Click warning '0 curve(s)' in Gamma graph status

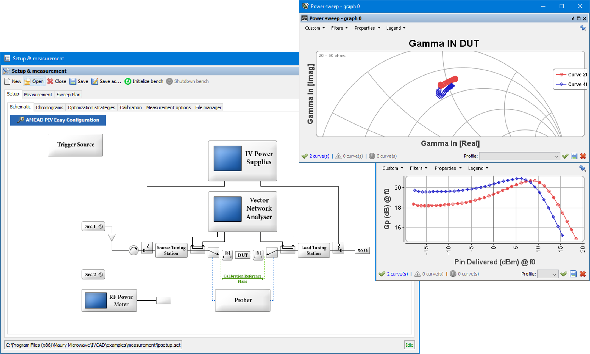tap(353, 156)
